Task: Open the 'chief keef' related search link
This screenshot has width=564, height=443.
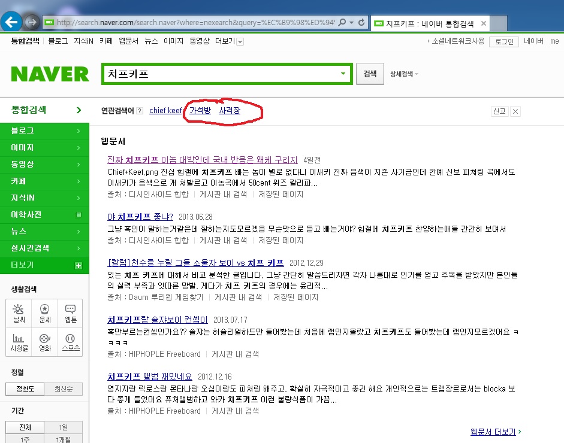Action: [165, 111]
